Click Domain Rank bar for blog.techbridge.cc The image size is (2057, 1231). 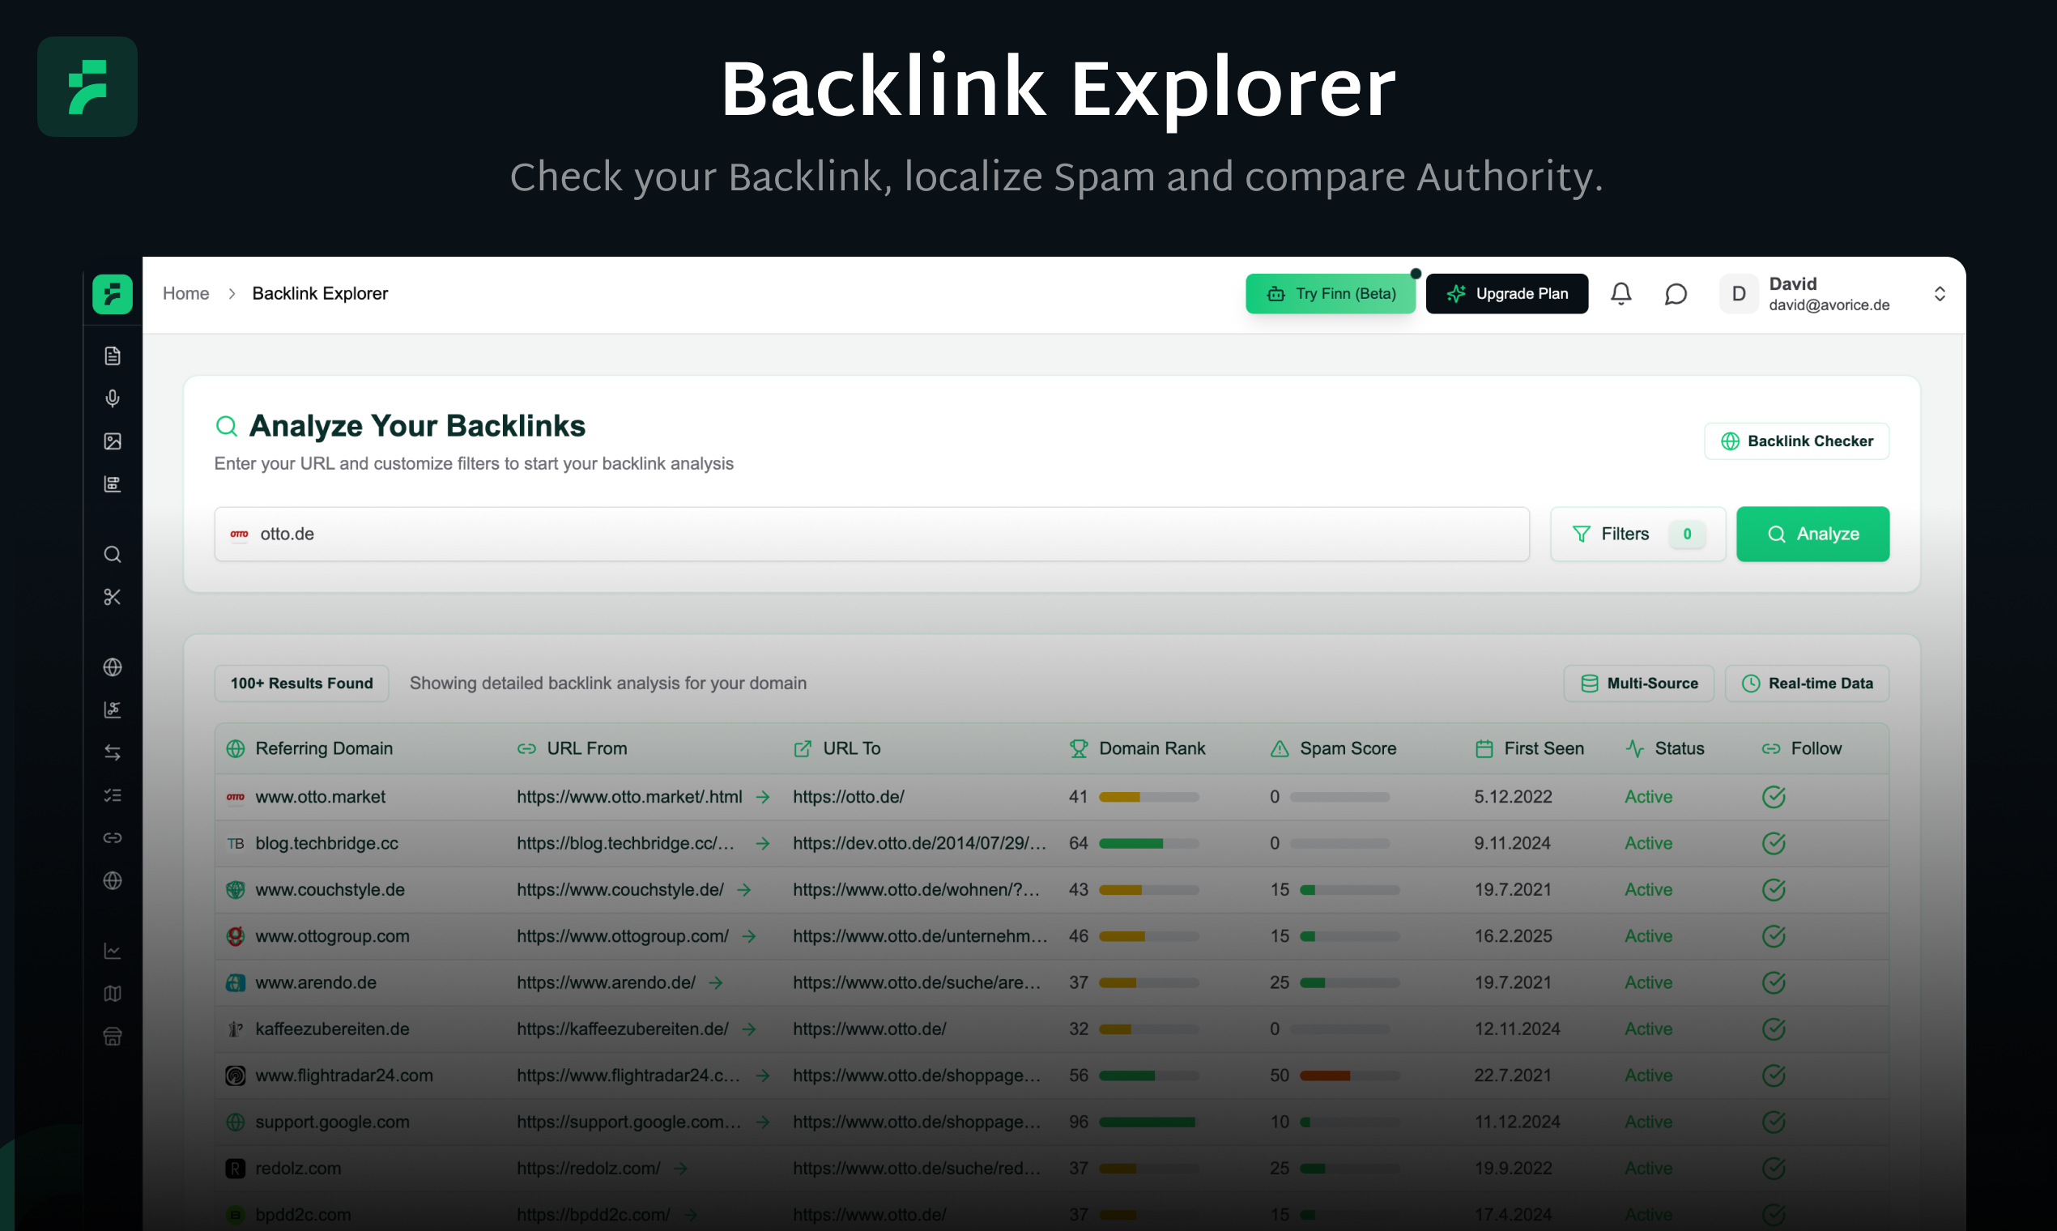[1149, 844]
